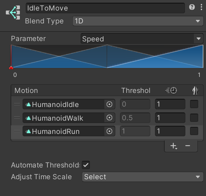
Task: Click the blend tree icon beside IdleToMove
Action: [x=13, y=12]
